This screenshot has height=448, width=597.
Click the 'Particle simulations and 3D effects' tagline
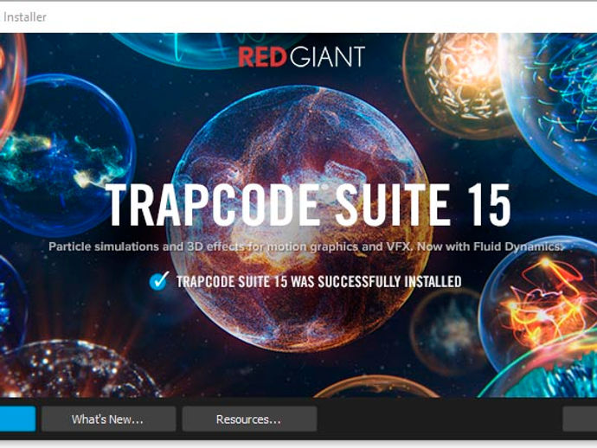pos(305,246)
